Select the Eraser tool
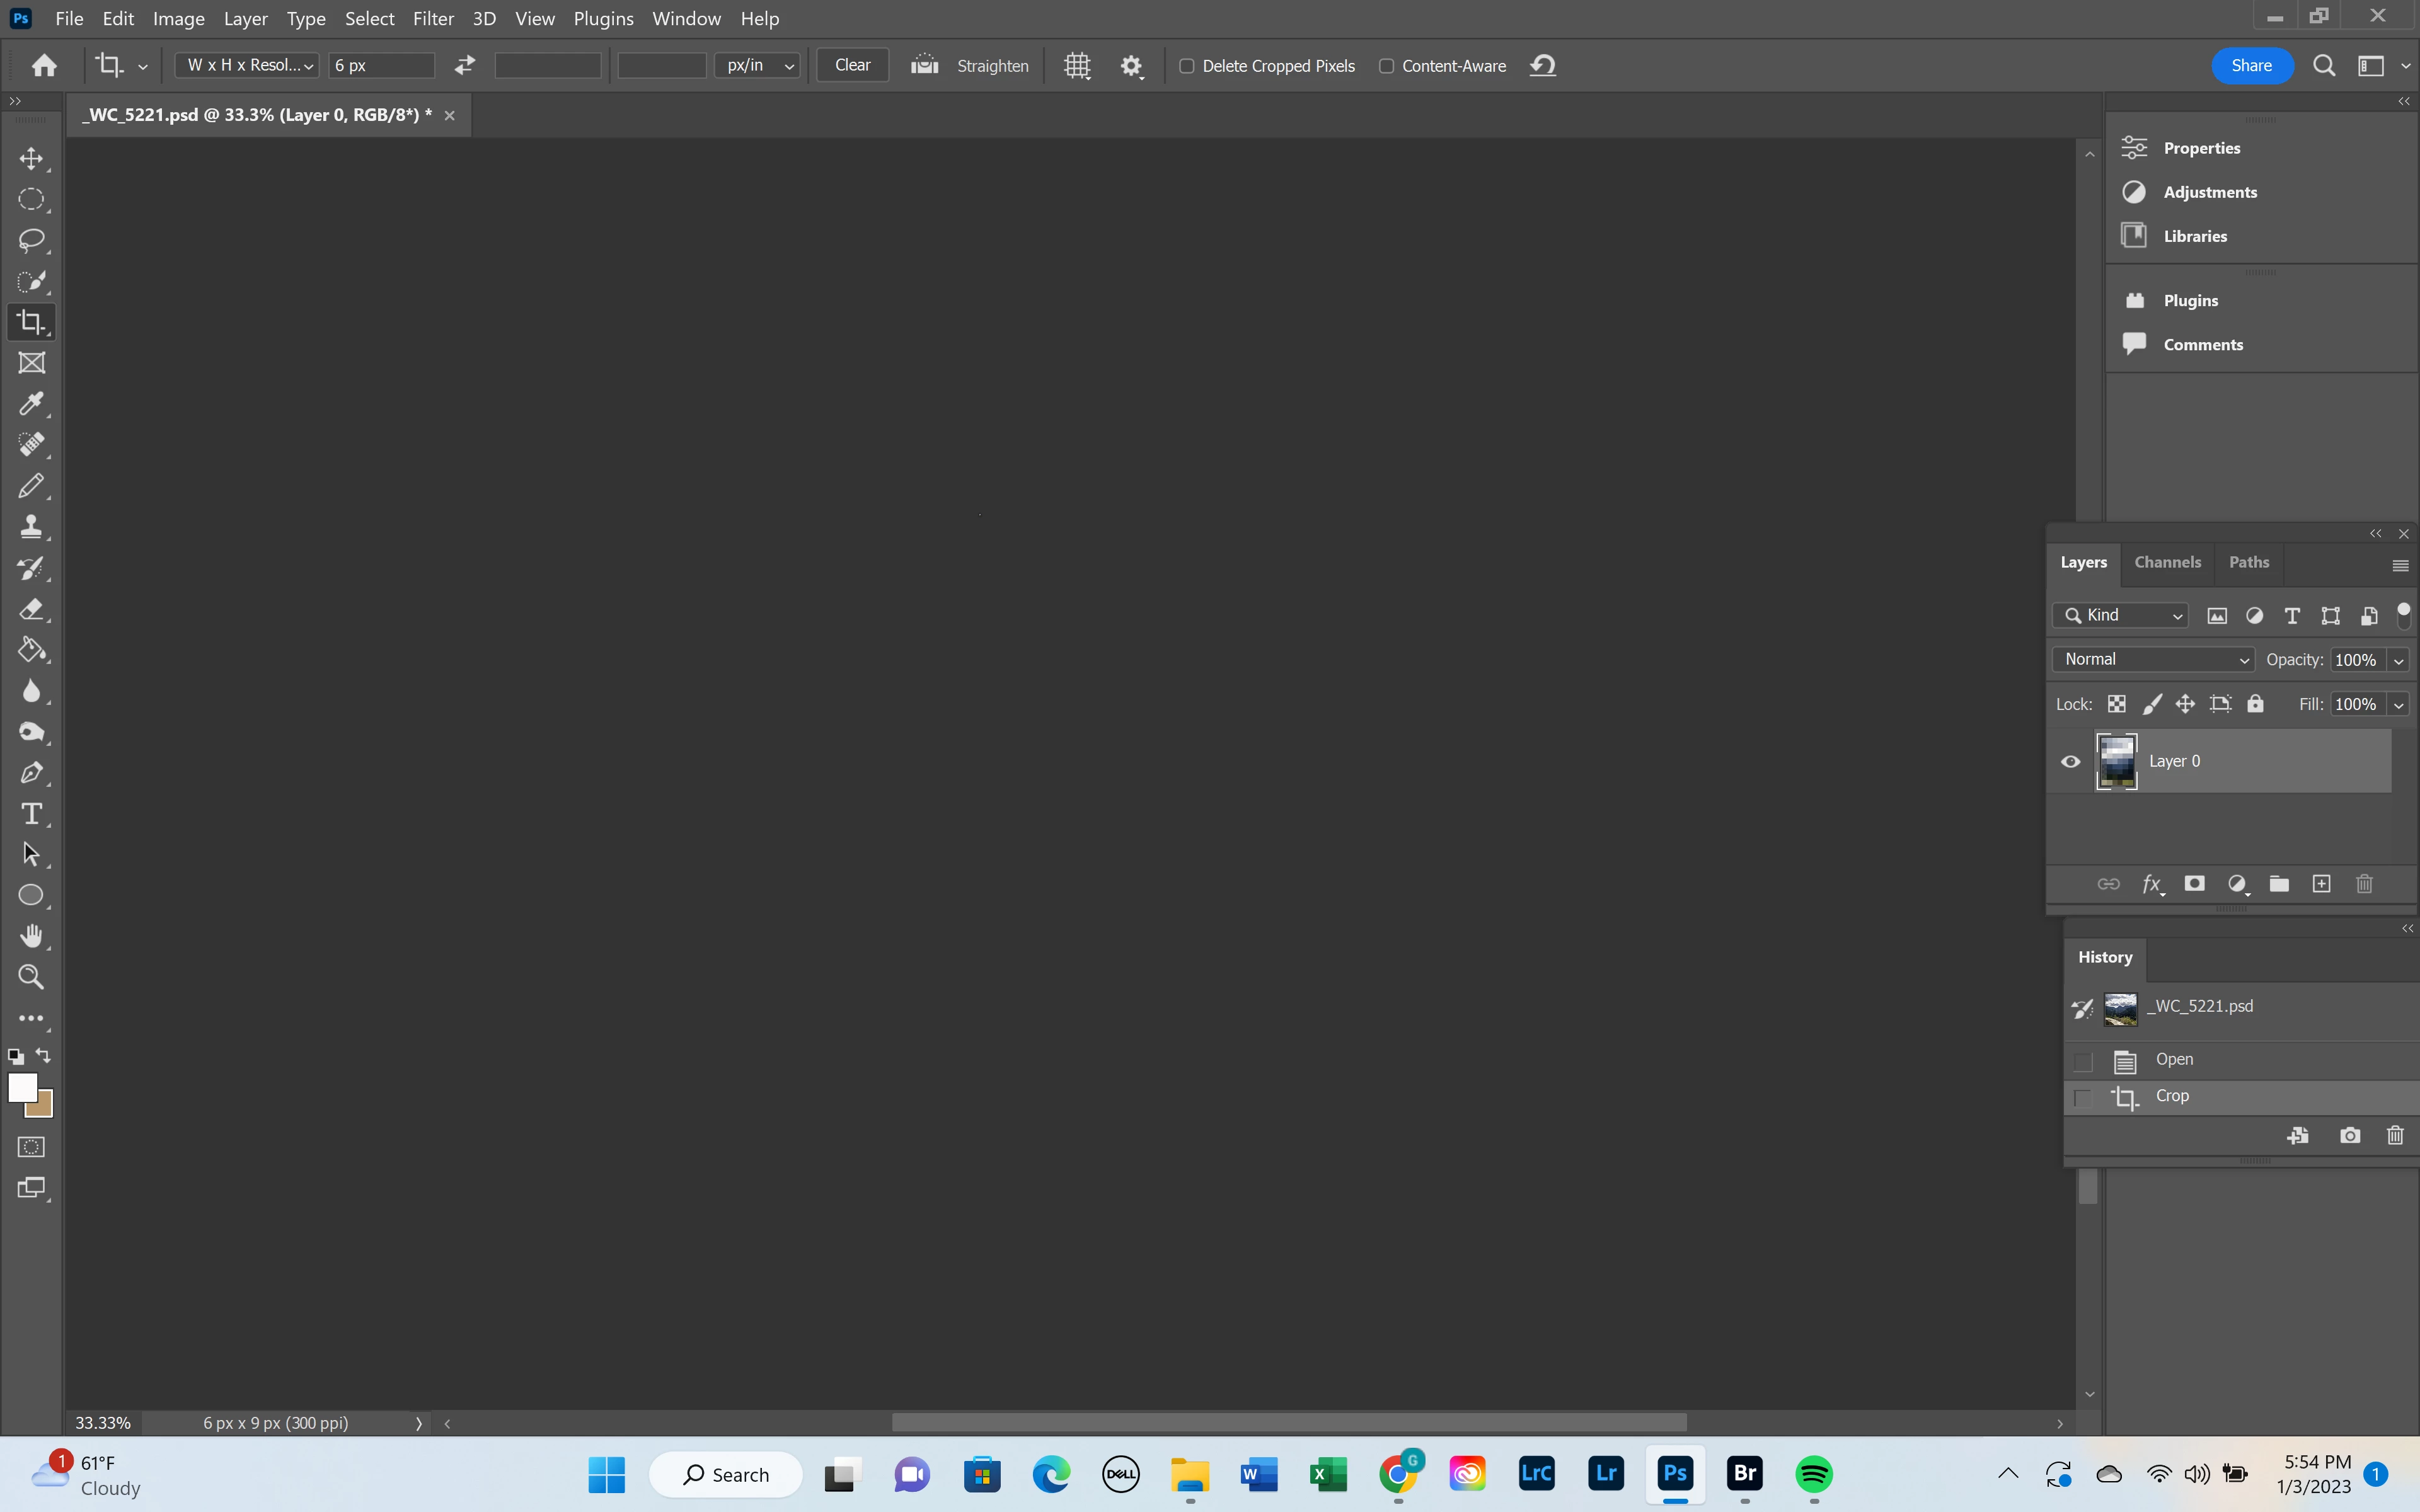The height and width of the screenshot is (1512, 2420). tap(31, 609)
